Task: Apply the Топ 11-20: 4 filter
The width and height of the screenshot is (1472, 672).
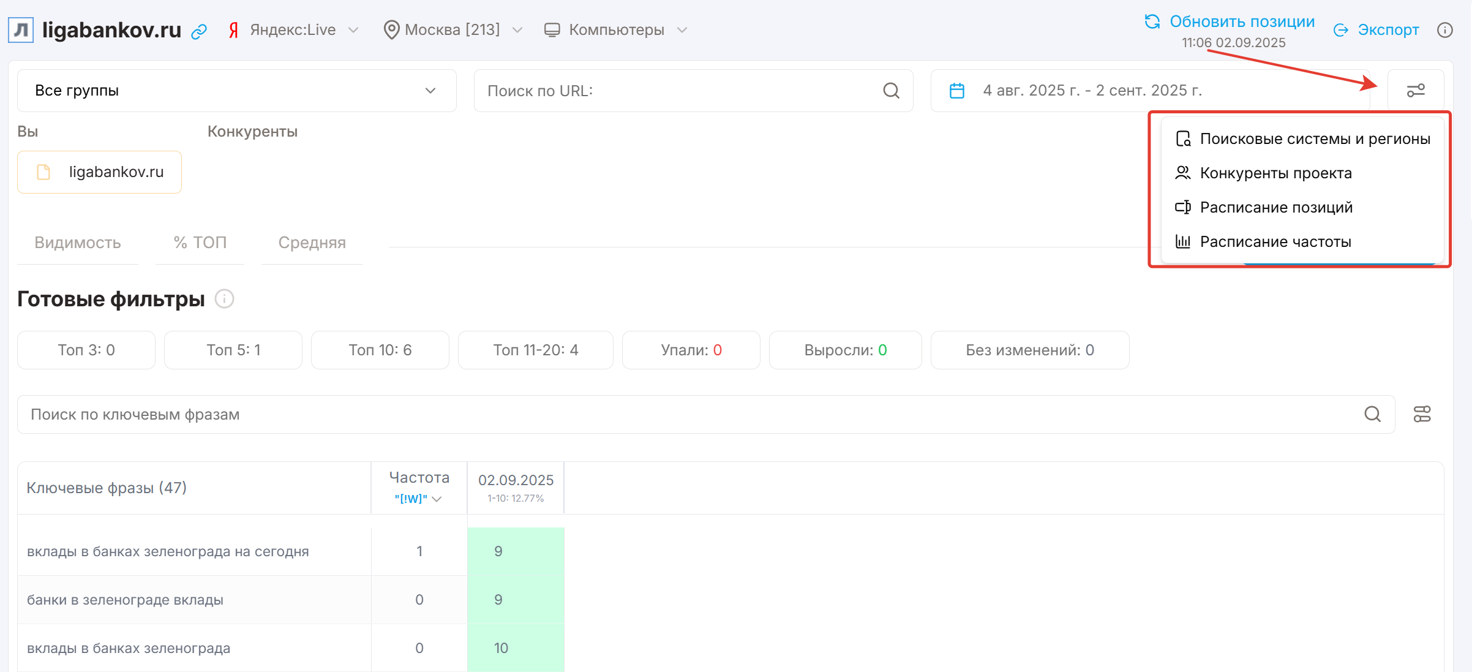Action: 536,350
